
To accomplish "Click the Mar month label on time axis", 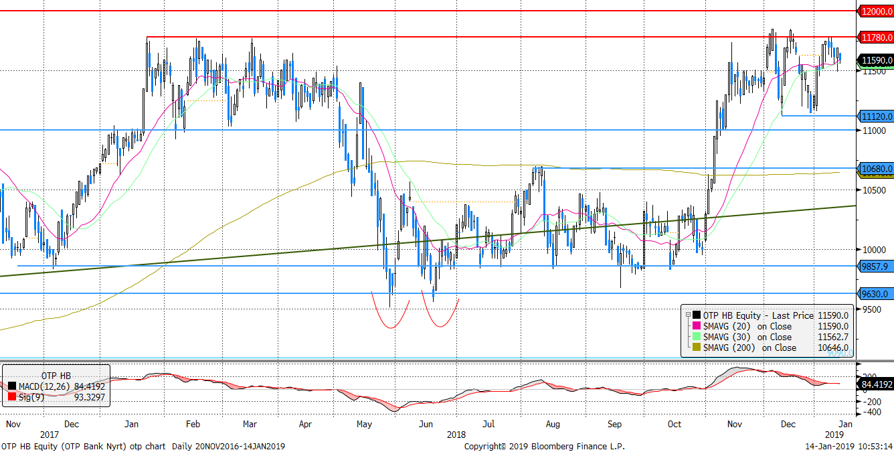I will click(x=250, y=424).
